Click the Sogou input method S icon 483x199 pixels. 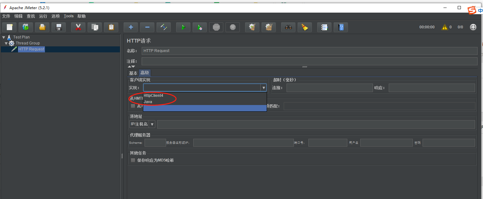click(x=472, y=10)
